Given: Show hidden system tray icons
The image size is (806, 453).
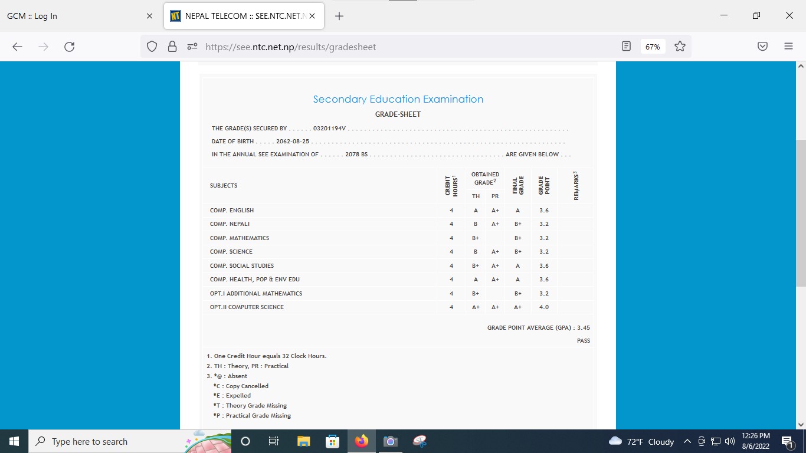Looking at the screenshot, I should (687, 441).
